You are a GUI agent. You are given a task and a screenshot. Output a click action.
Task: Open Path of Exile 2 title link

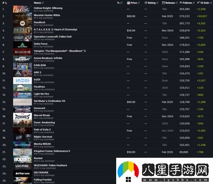42,130
